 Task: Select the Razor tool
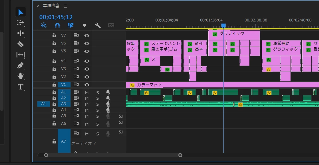[21, 44]
